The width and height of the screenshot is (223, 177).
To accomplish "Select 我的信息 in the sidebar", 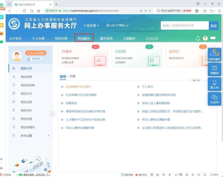I will click(x=31, y=77).
